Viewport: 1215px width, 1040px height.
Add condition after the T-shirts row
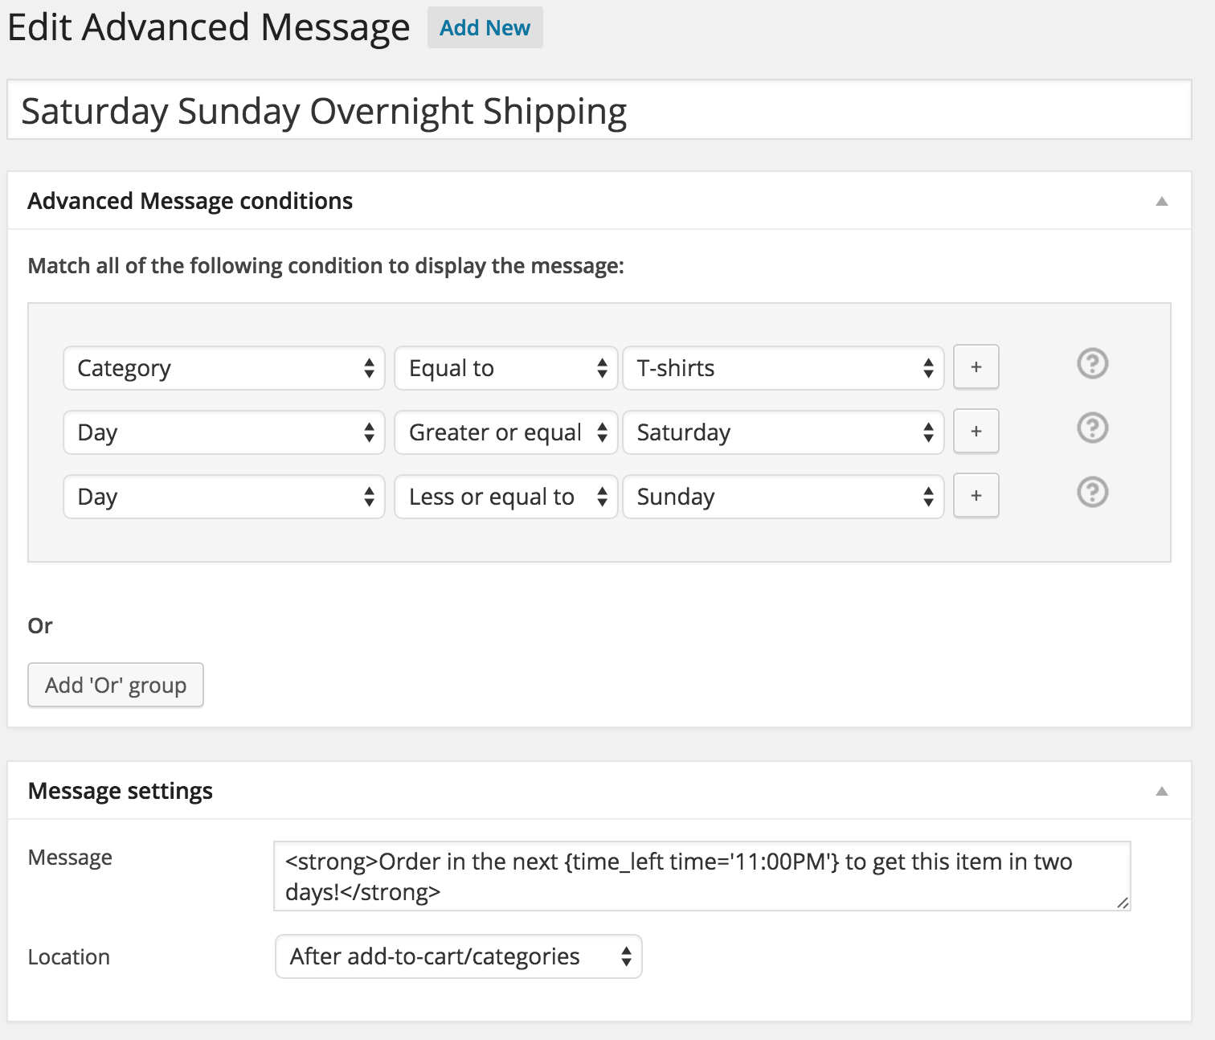pyautogui.click(x=976, y=367)
